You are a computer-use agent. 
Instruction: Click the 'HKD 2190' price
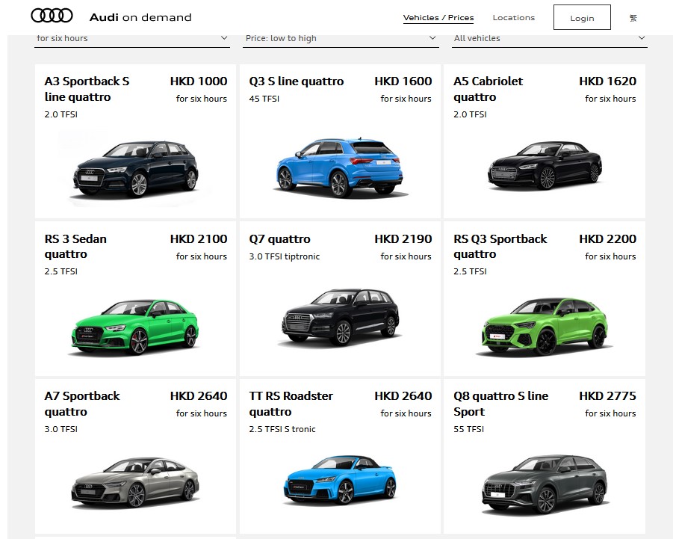click(403, 238)
